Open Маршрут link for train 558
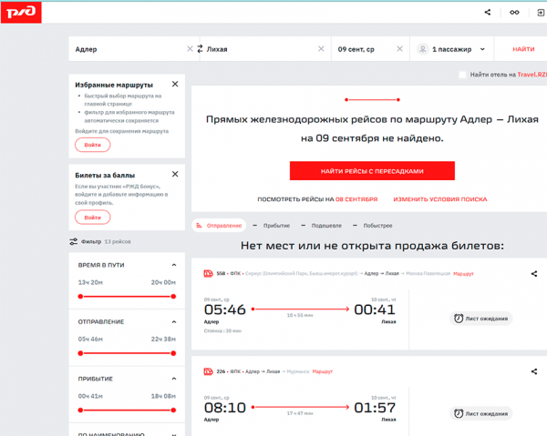Image resolution: width=547 pixels, height=436 pixels. coord(463,274)
